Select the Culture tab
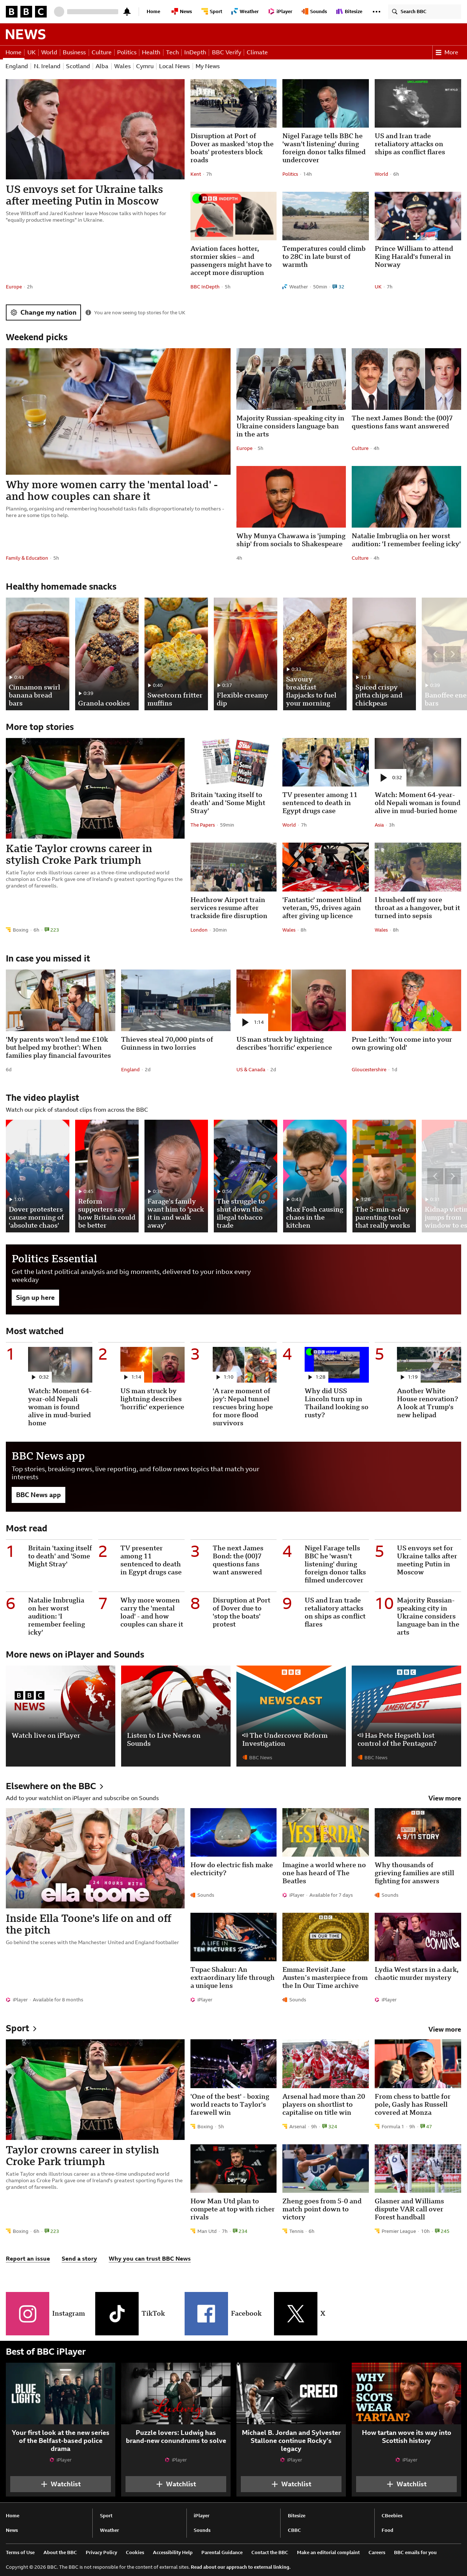The height and width of the screenshot is (2576, 467). (x=101, y=52)
